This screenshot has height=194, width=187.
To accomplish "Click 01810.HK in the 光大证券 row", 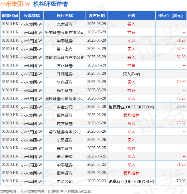I will pos(10,24).
